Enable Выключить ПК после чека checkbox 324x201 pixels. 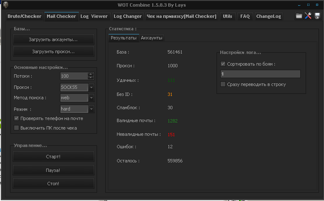click(x=16, y=128)
